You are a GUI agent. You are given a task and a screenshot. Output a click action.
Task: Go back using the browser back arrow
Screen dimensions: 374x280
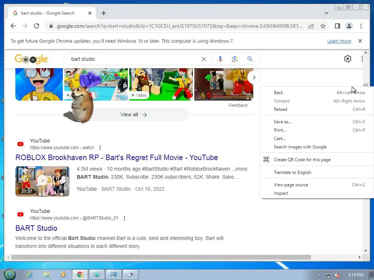(x=13, y=26)
